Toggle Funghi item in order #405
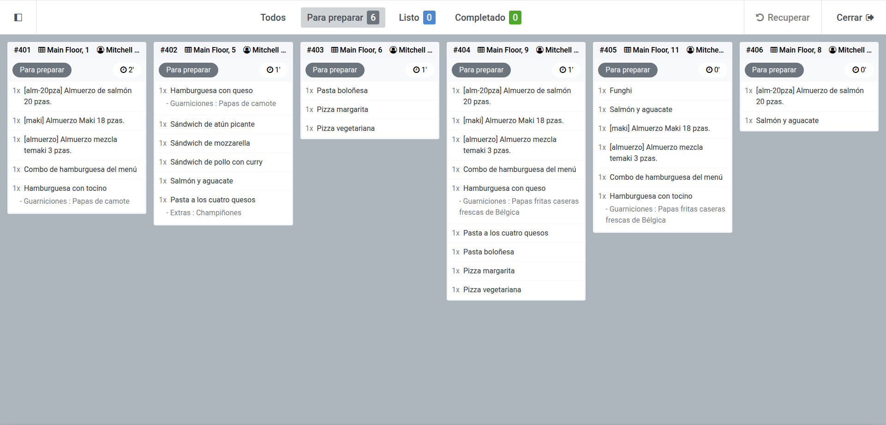The width and height of the screenshot is (886, 425). click(x=620, y=91)
